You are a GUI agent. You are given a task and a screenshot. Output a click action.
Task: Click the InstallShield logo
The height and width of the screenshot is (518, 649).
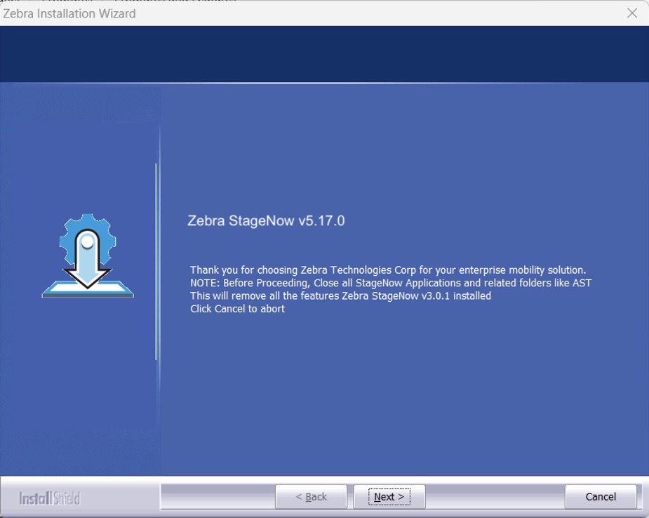tap(50, 498)
